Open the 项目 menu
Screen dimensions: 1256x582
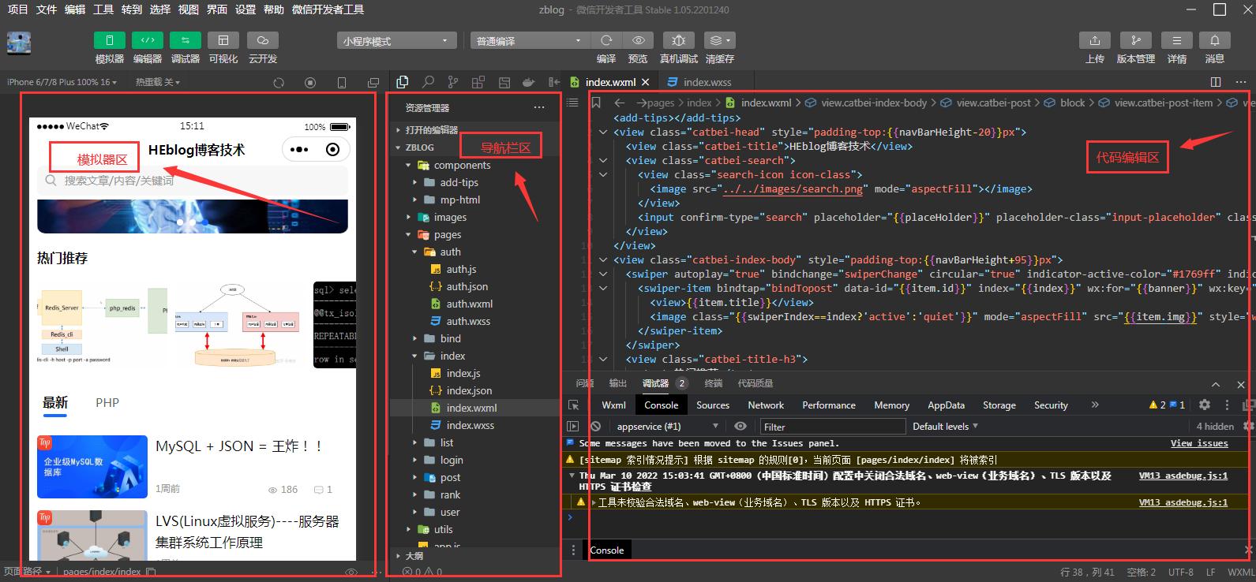point(17,9)
